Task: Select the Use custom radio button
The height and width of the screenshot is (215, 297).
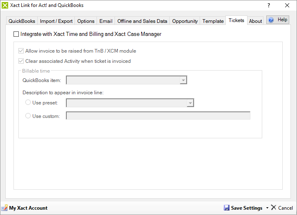Action: click(x=28, y=115)
